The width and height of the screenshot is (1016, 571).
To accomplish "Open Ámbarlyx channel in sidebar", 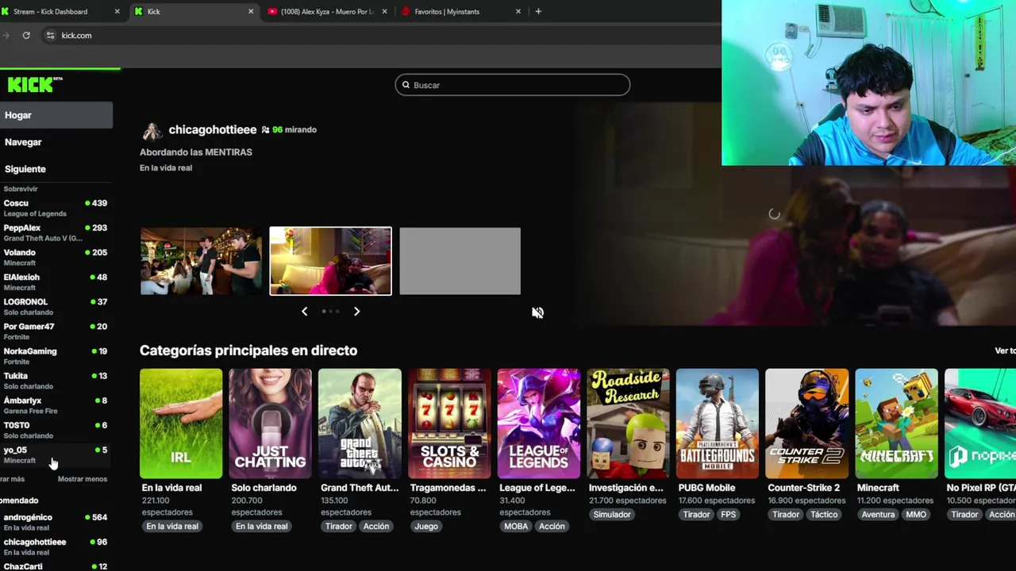I will click(56, 404).
